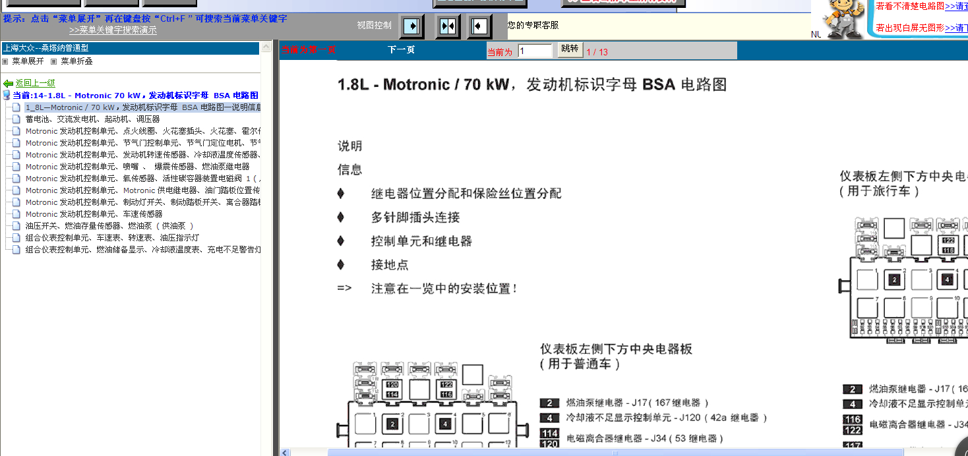The height and width of the screenshot is (456, 968).
Task: Open Motronic 供电继电器 tree item
Action: [143, 190]
